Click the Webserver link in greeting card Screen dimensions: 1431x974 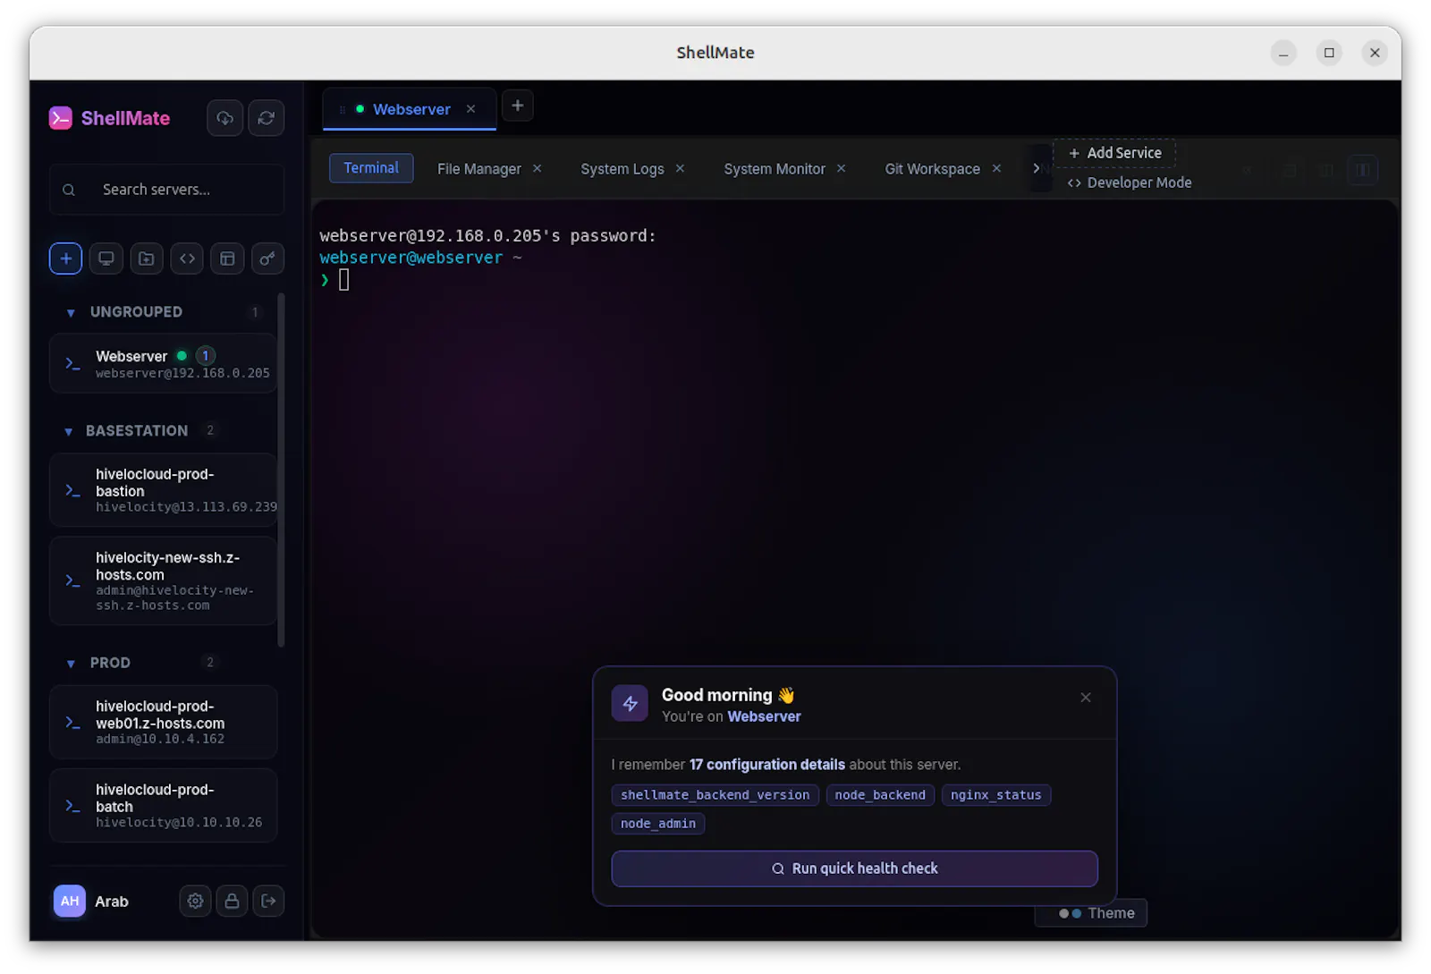coord(764,716)
